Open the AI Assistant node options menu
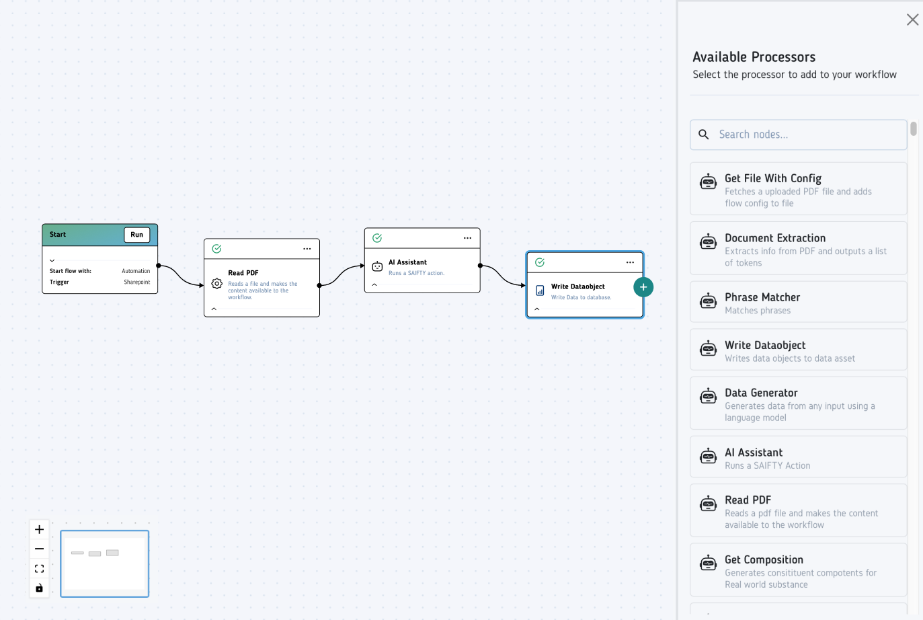The width and height of the screenshot is (923, 620). point(468,238)
